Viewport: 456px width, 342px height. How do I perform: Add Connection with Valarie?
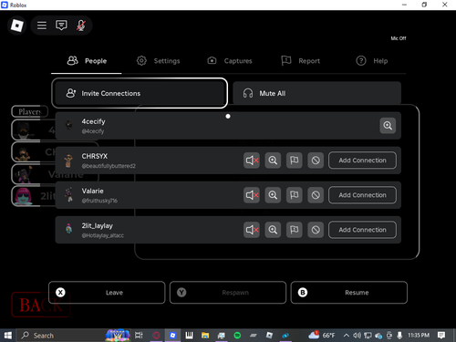[x=362, y=195]
